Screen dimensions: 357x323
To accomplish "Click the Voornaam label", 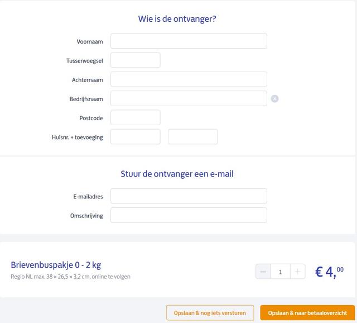I will coord(90,42).
